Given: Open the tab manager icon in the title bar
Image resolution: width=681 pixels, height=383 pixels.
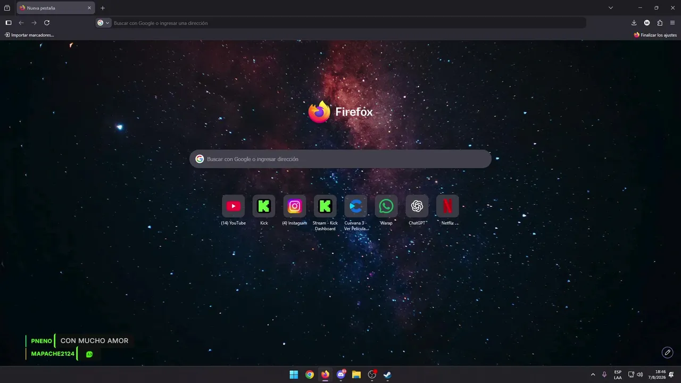Looking at the screenshot, I should [x=7, y=8].
